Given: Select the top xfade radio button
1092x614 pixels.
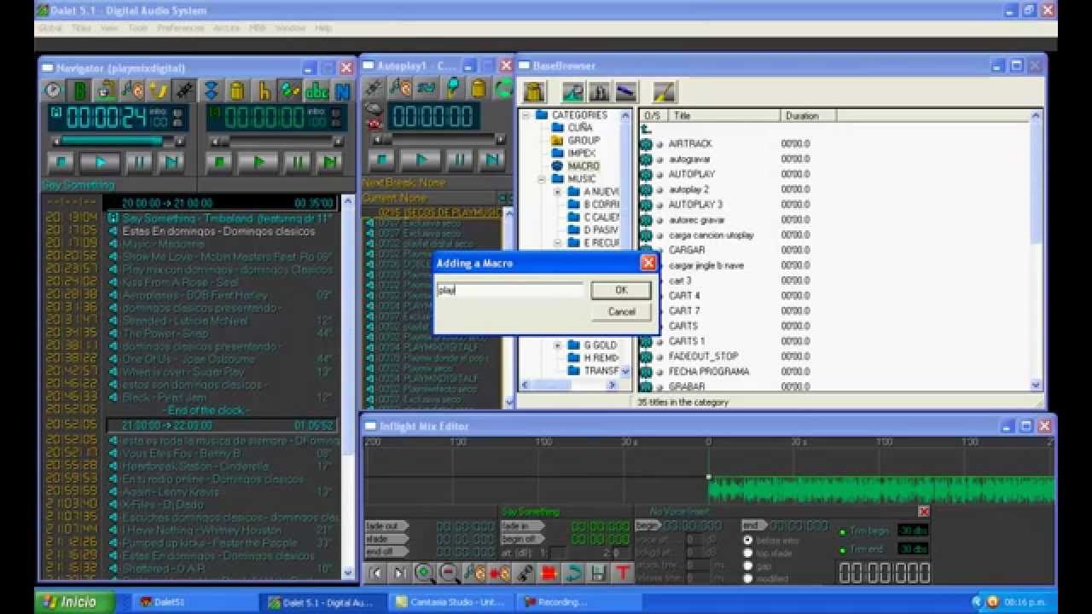Looking at the screenshot, I should (748, 553).
